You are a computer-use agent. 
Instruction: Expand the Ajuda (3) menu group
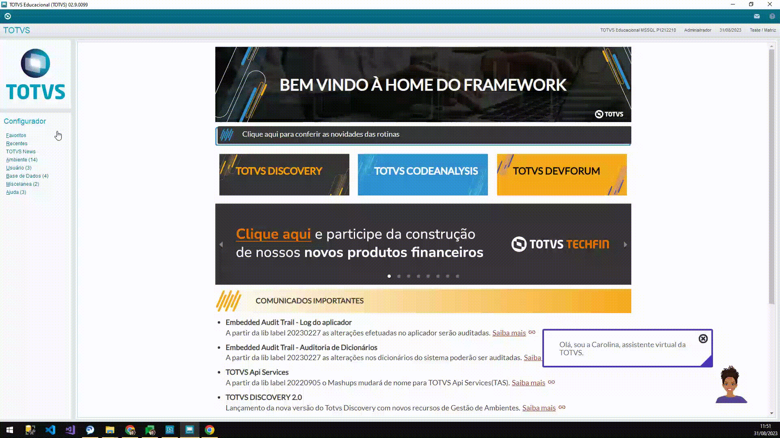(x=16, y=192)
